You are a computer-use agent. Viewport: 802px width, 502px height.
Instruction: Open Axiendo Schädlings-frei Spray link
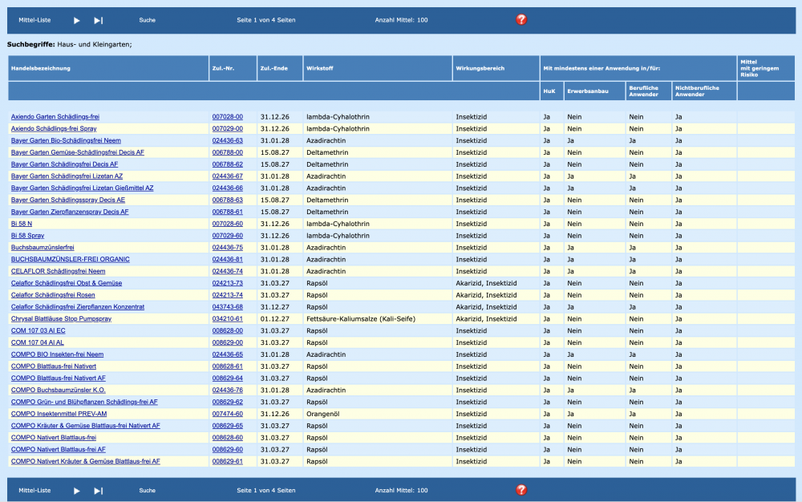pyautogui.click(x=54, y=129)
